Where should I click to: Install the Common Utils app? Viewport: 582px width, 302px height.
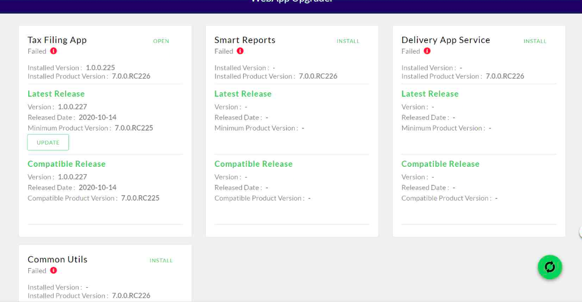tap(161, 261)
